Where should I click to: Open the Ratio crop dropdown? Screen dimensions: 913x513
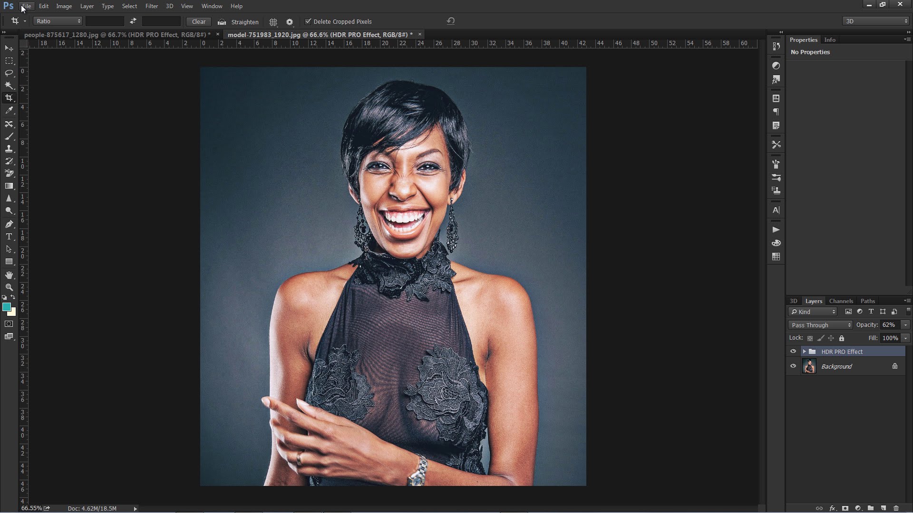click(58, 21)
